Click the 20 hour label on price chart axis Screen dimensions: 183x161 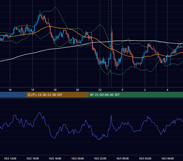78,90
